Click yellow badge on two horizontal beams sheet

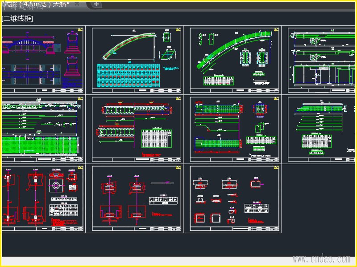point(178,99)
